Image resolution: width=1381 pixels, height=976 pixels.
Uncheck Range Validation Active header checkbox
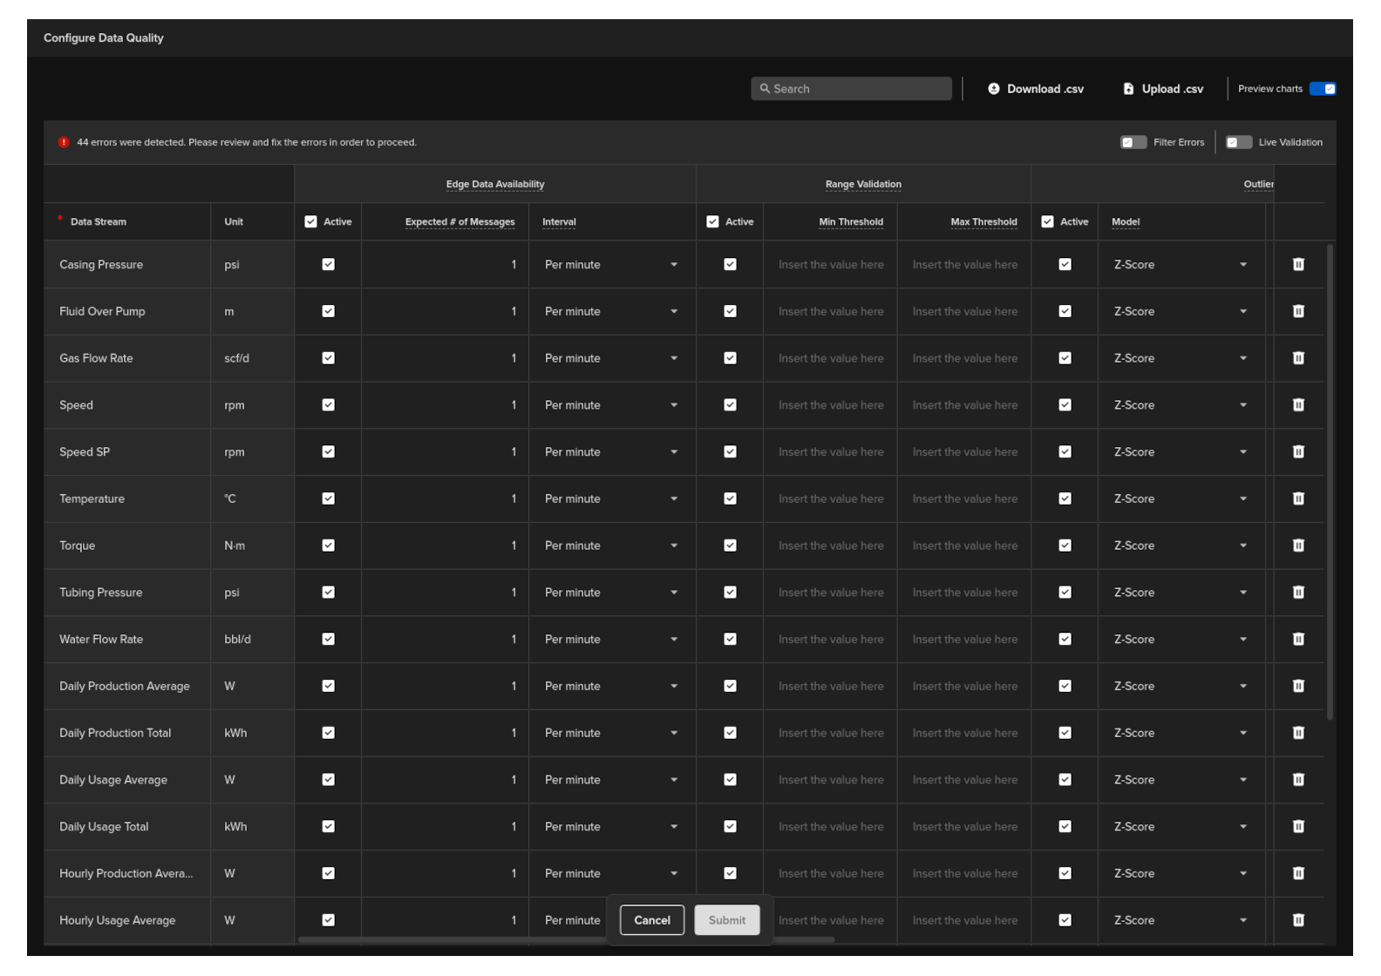(x=712, y=222)
